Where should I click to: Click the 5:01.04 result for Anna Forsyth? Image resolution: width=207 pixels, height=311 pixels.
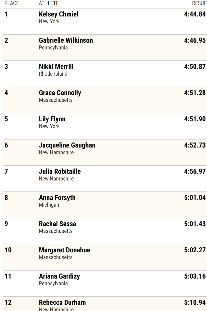195,198
